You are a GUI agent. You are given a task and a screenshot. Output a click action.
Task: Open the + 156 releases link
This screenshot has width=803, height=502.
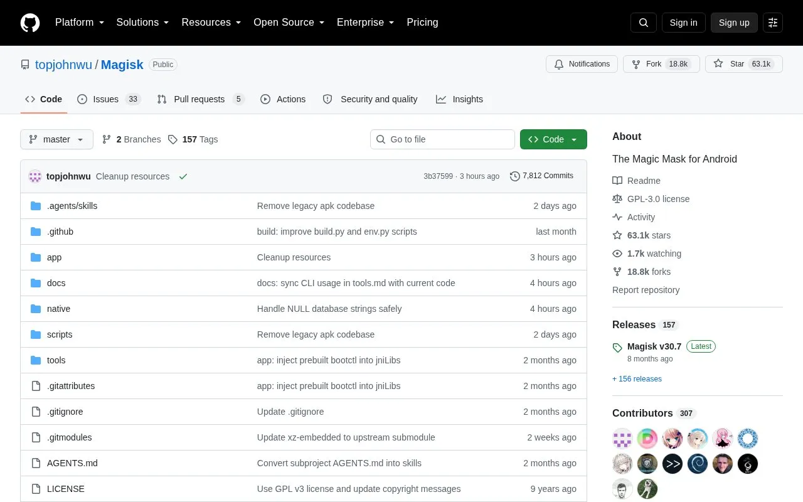coord(637,379)
